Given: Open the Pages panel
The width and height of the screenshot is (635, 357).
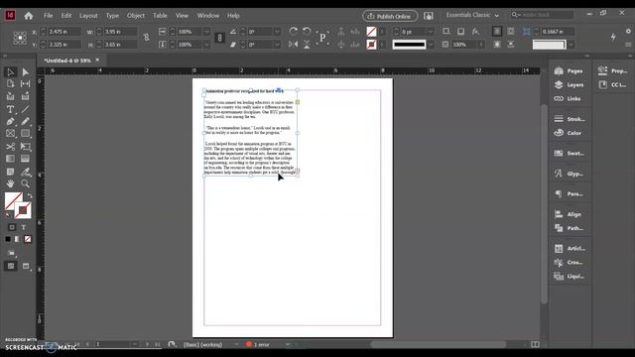Looking at the screenshot, I should pos(569,70).
